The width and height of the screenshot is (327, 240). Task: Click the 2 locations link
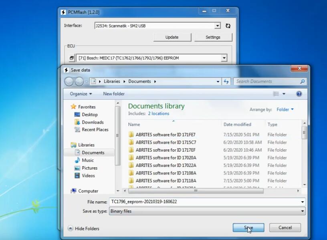(159, 114)
